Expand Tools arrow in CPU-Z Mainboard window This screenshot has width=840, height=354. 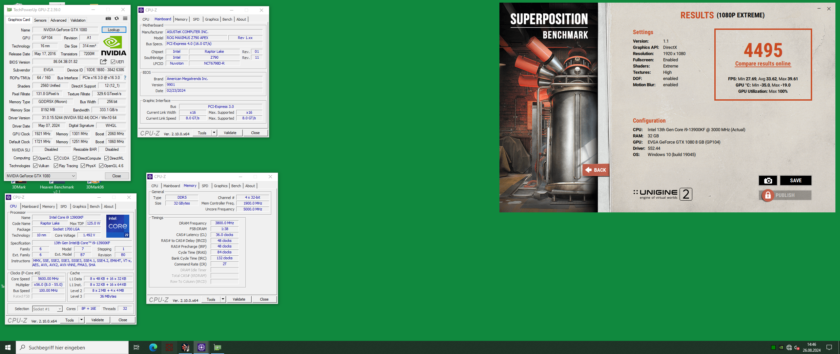pyautogui.click(x=214, y=133)
